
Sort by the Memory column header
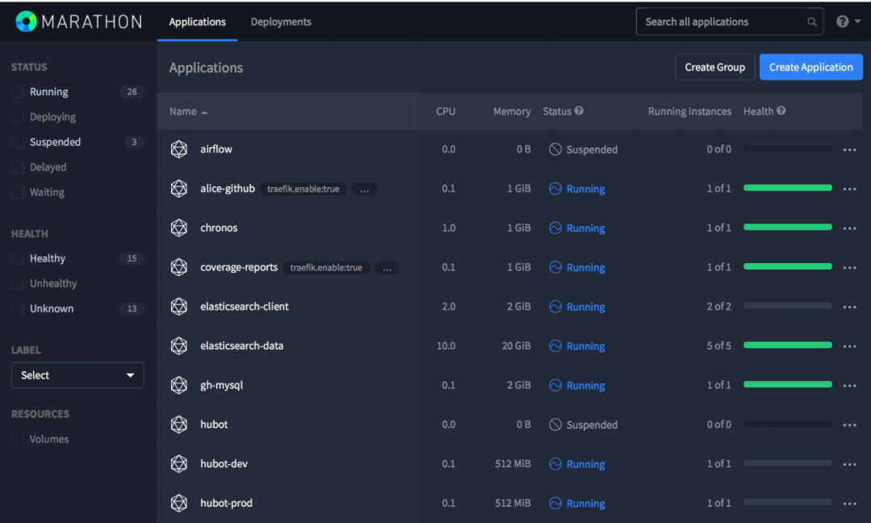pos(511,111)
